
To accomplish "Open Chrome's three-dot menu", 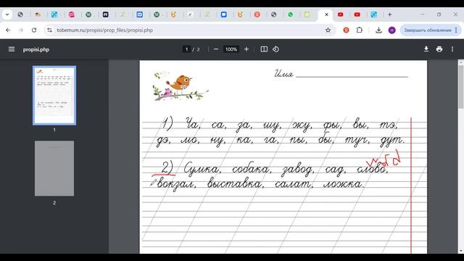I will click(x=456, y=30).
